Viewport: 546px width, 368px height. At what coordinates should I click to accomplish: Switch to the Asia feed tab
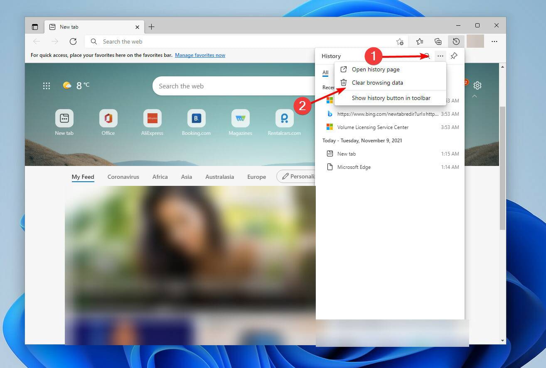coord(187,177)
